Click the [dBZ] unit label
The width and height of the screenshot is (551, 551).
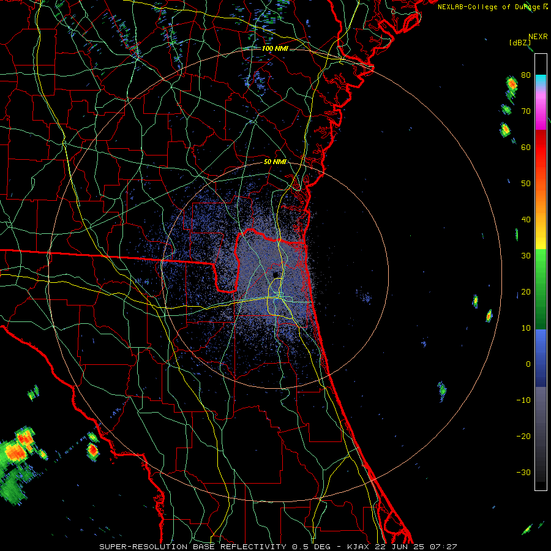[x=520, y=42]
